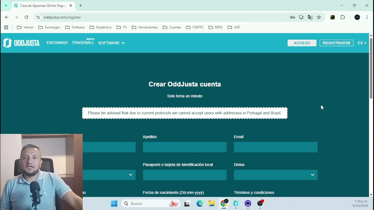374x210 pixels.
Task: Open the Estadistica bookmarks folder
Action: 101,27
